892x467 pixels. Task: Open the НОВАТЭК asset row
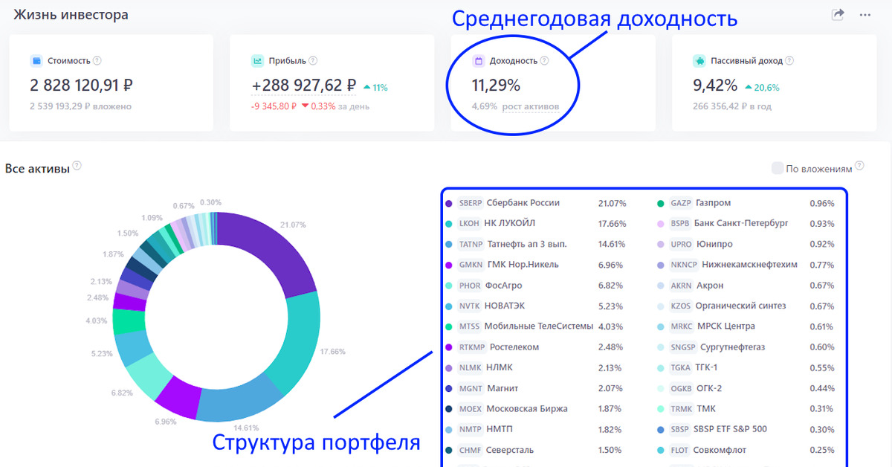pos(536,306)
